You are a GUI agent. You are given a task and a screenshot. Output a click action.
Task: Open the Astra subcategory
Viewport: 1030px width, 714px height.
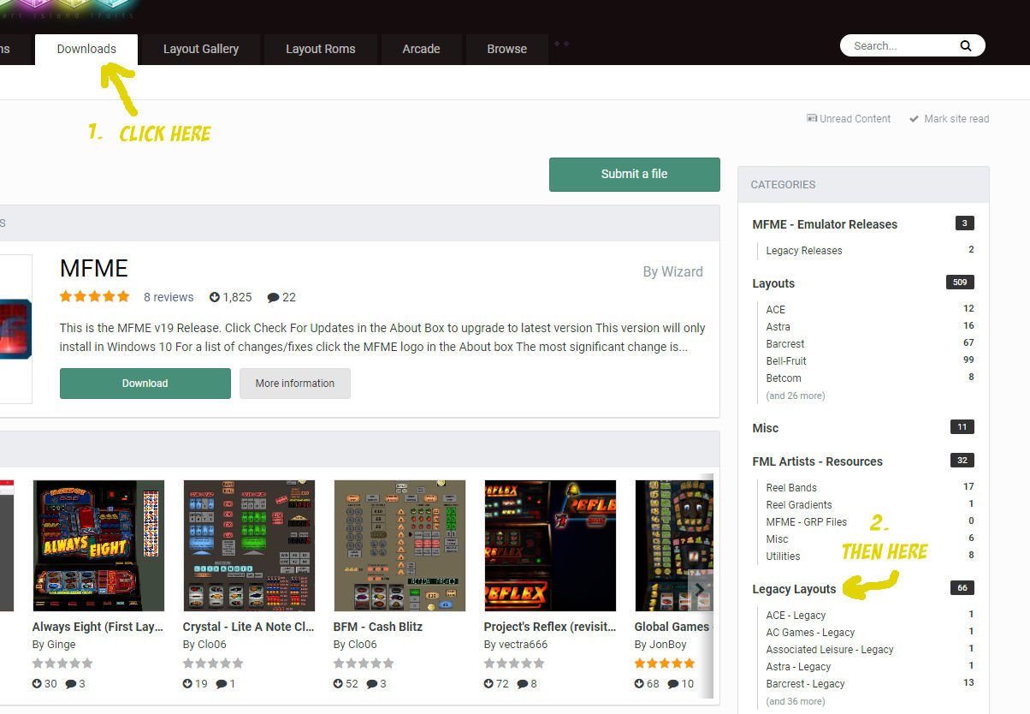coord(778,327)
